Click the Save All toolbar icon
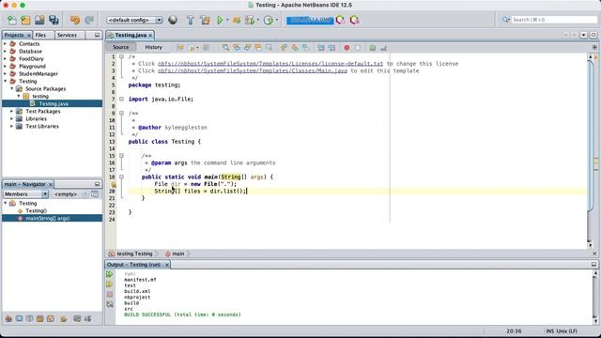601x338 pixels. click(x=54, y=20)
